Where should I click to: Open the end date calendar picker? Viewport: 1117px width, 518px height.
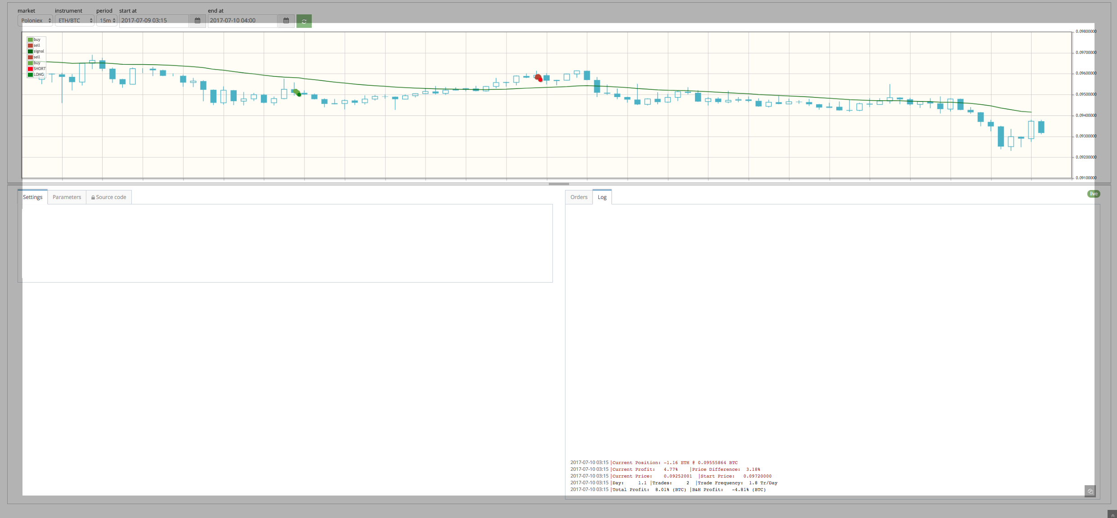pos(286,21)
